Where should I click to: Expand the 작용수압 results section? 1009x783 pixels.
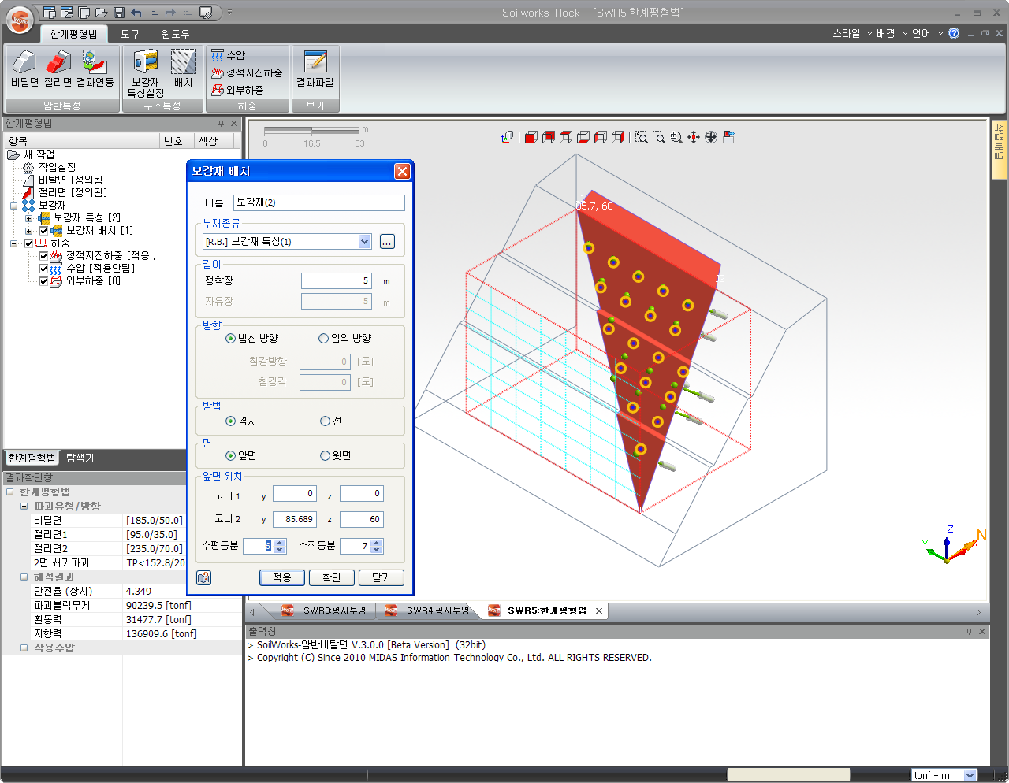(24, 648)
